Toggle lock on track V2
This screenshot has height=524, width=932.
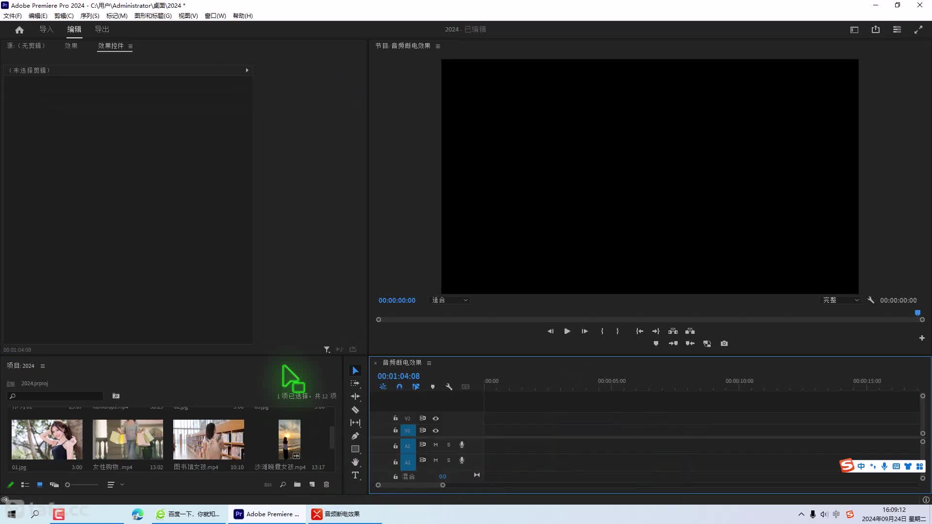pos(396,418)
